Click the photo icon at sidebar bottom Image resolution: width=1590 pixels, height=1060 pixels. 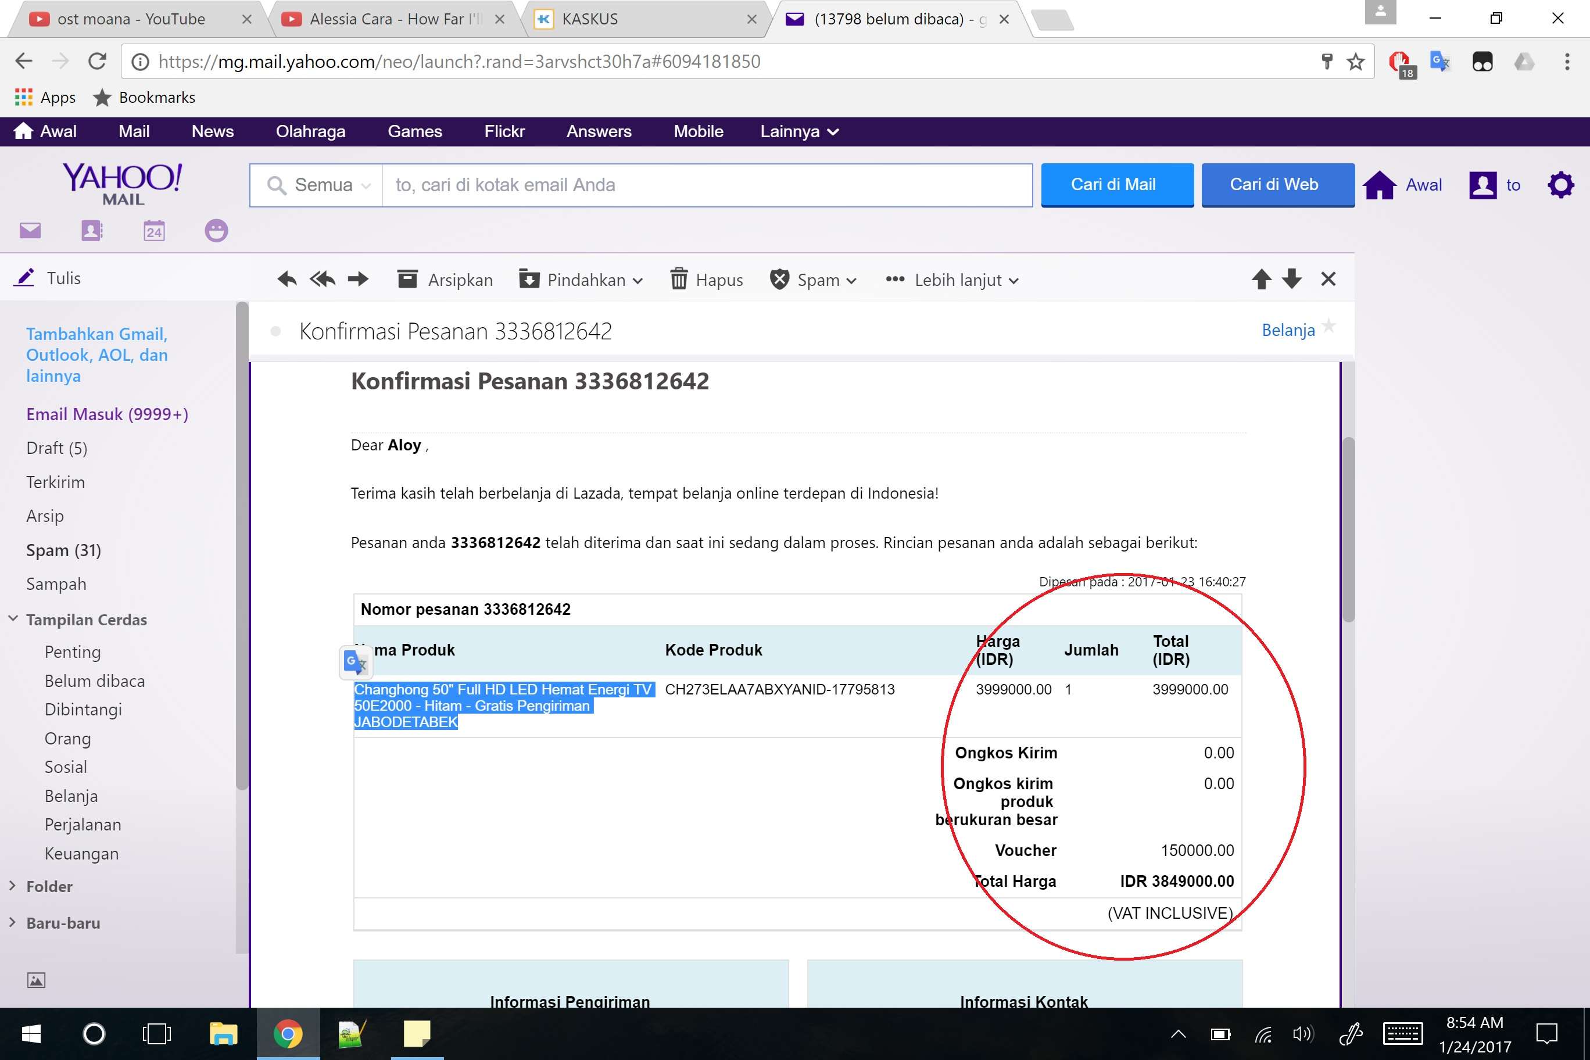coord(36,980)
